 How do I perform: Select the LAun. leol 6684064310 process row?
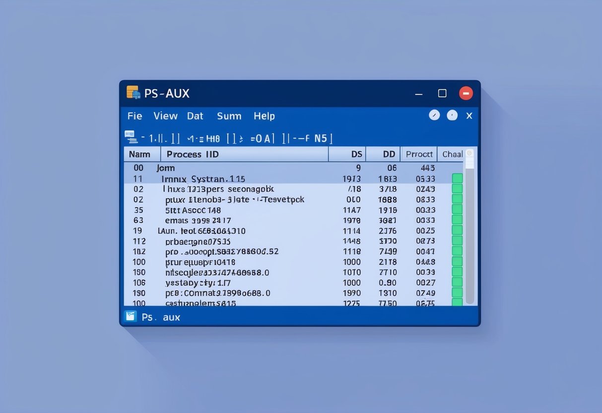click(203, 230)
